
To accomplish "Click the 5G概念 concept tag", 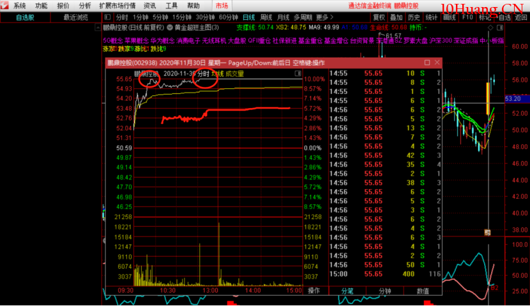I will coord(113,41).
